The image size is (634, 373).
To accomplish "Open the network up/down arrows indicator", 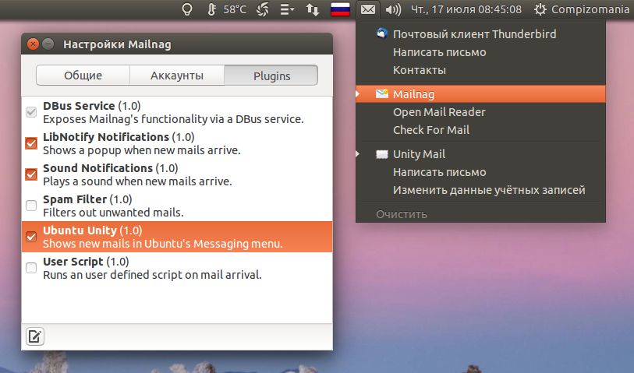I will tap(312, 9).
